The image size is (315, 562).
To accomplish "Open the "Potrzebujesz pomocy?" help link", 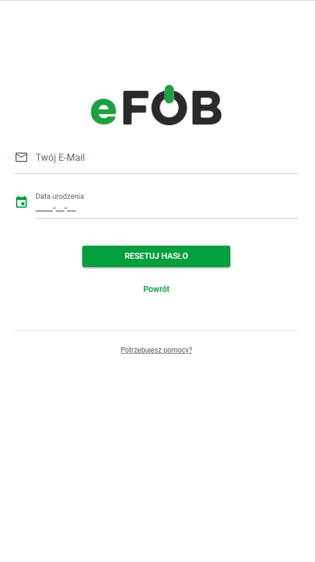I will [156, 350].
